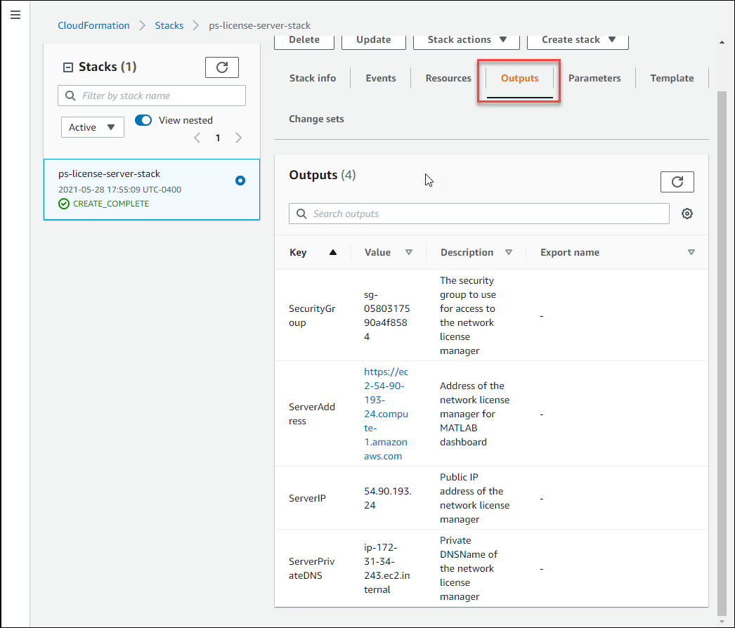Click the Delete stack button
The height and width of the screenshot is (628, 735).
(x=304, y=40)
